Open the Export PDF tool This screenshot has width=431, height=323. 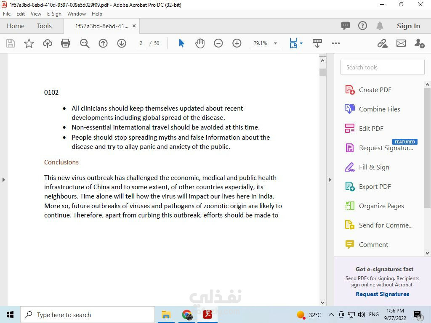[368, 186]
